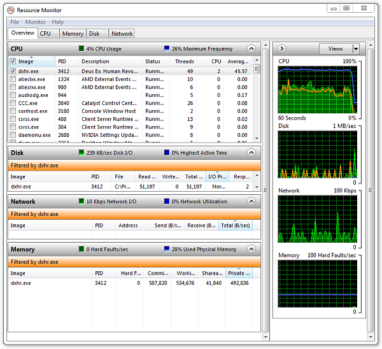This screenshot has width=382, height=349.
Task: Click the green Disk I/O indicator square
Action: pos(81,152)
